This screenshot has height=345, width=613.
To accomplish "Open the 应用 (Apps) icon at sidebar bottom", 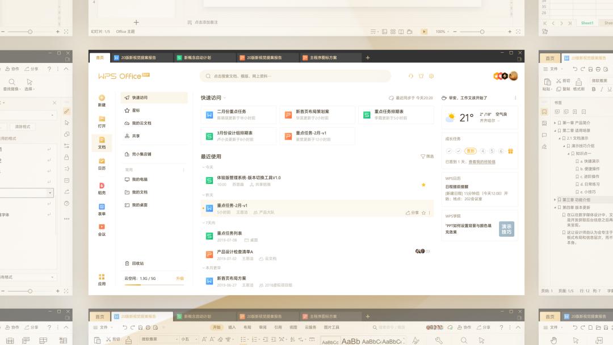I will [102, 278].
